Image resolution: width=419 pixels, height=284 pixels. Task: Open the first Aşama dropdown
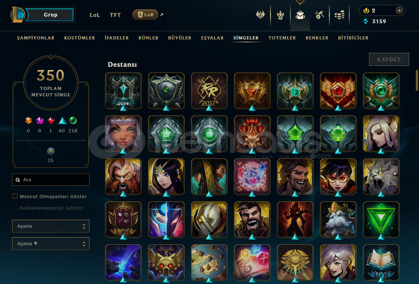tap(51, 226)
